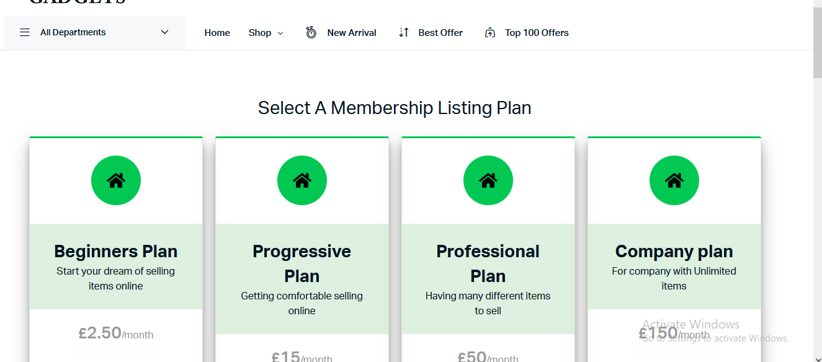The image size is (822, 362).
Task: Click the Progressive Plan title
Action: click(x=302, y=263)
